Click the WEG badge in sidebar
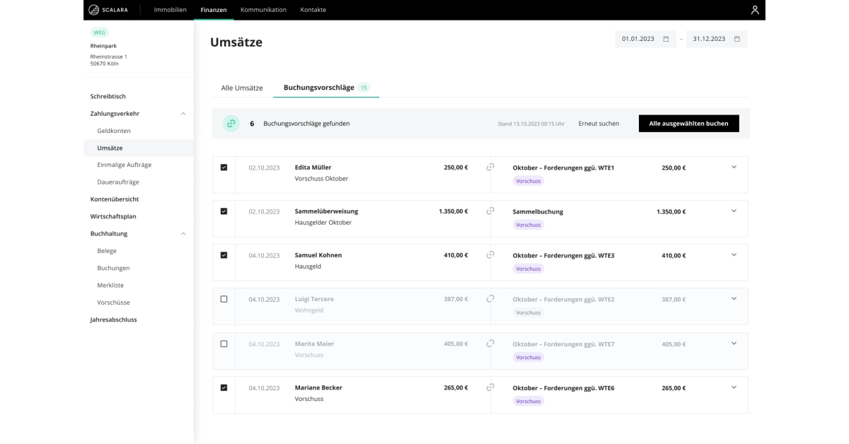The height and width of the screenshot is (444, 849). click(x=100, y=33)
